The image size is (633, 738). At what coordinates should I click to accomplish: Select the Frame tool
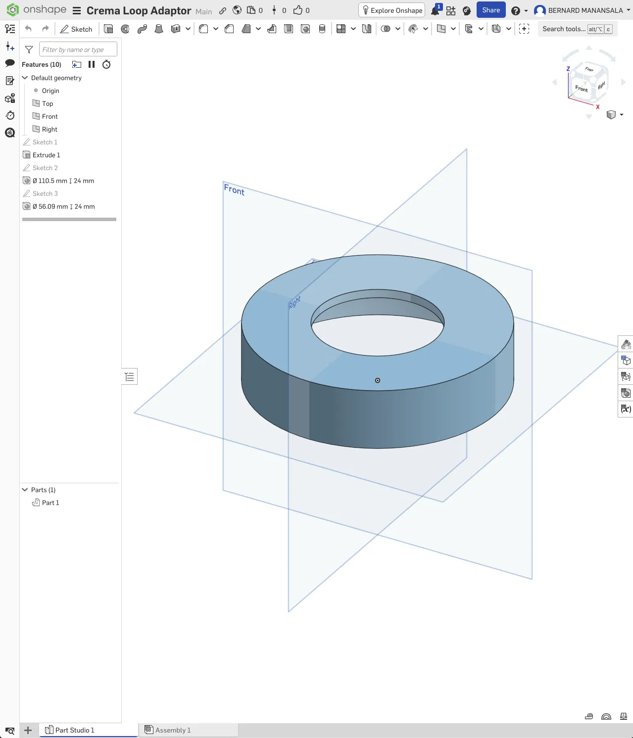[469, 29]
